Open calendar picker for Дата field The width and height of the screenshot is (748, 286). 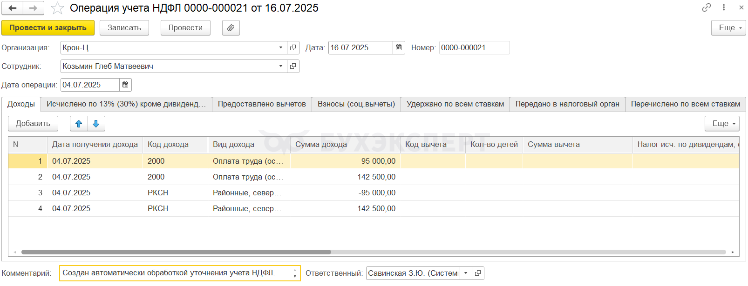399,47
